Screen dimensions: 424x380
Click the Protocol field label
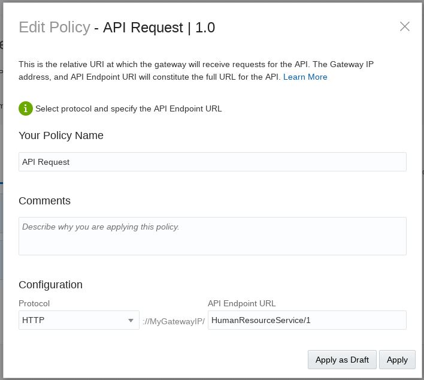pyautogui.click(x=34, y=303)
